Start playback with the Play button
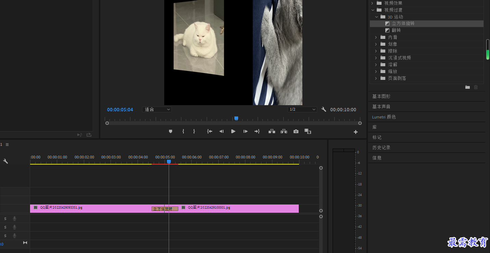 coord(233,131)
